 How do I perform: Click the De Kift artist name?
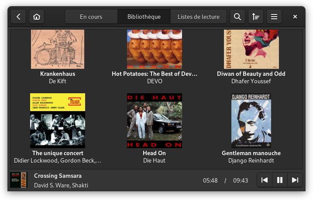[58, 81]
